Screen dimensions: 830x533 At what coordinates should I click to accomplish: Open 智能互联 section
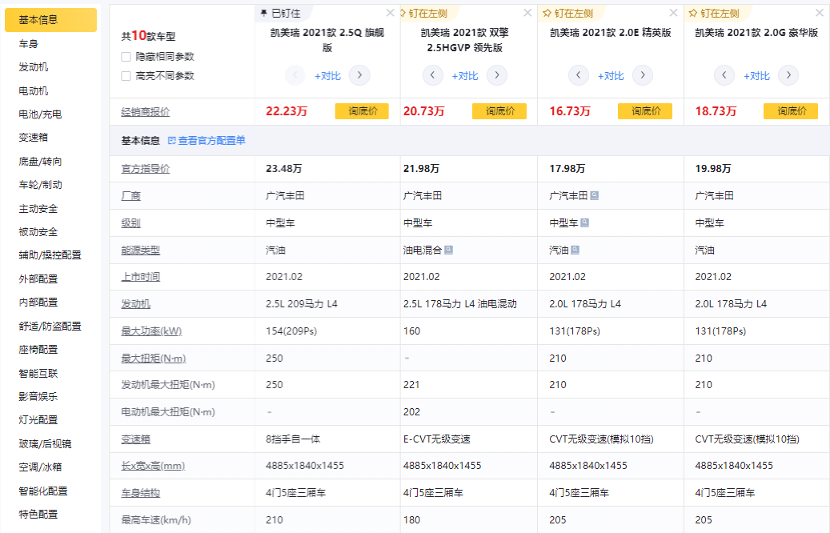click(38, 373)
